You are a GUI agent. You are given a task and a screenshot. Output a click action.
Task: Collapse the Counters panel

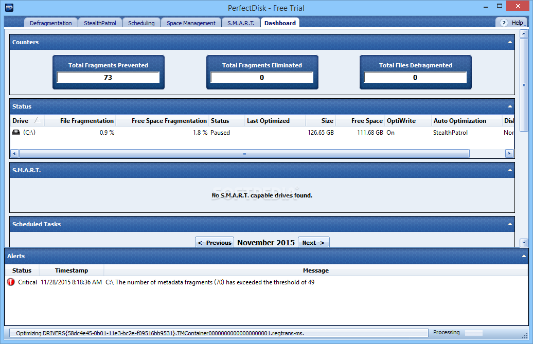pyautogui.click(x=510, y=42)
